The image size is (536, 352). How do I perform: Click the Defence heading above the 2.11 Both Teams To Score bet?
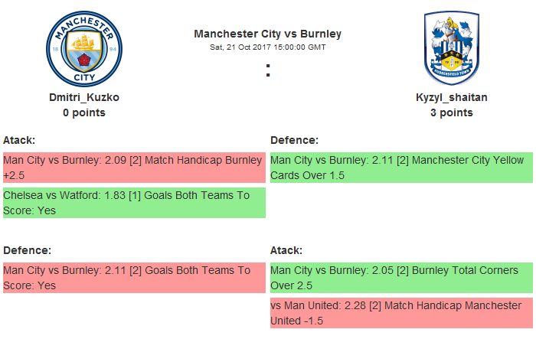coord(27,250)
